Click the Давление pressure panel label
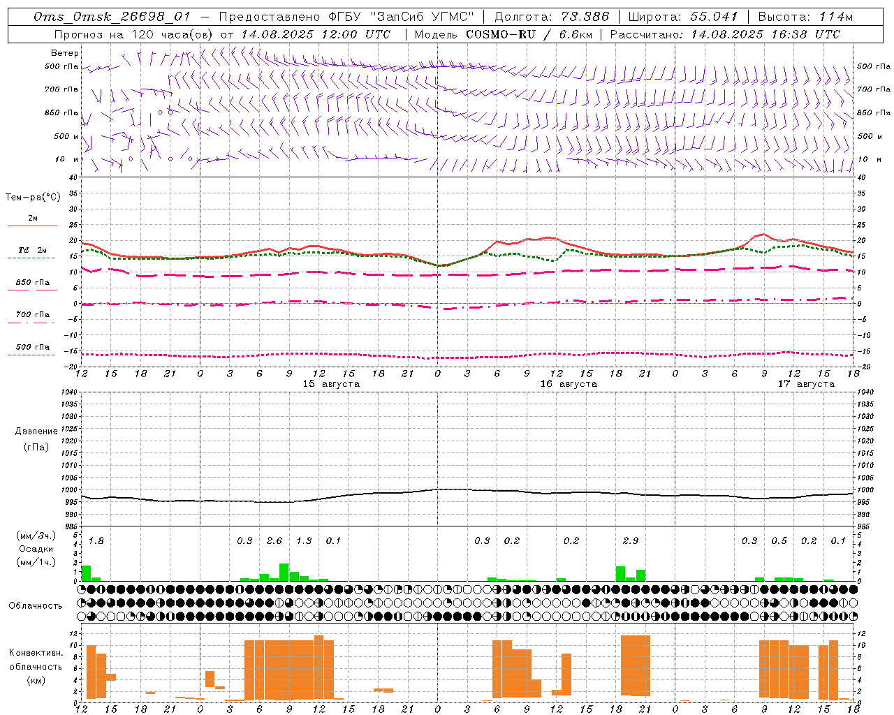 (36, 432)
